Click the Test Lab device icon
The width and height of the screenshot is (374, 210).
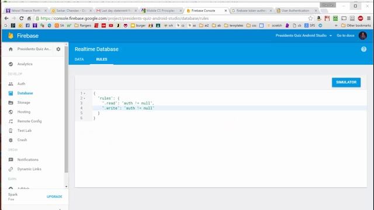[x=11, y=131]
